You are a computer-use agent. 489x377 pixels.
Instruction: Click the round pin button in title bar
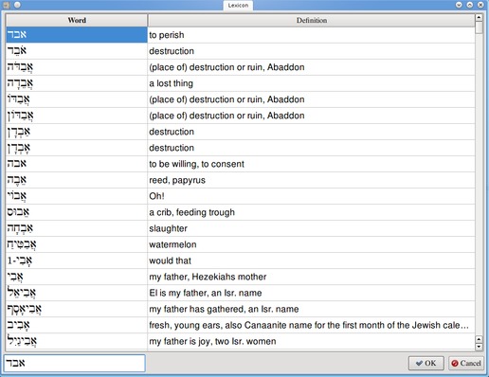17,5
